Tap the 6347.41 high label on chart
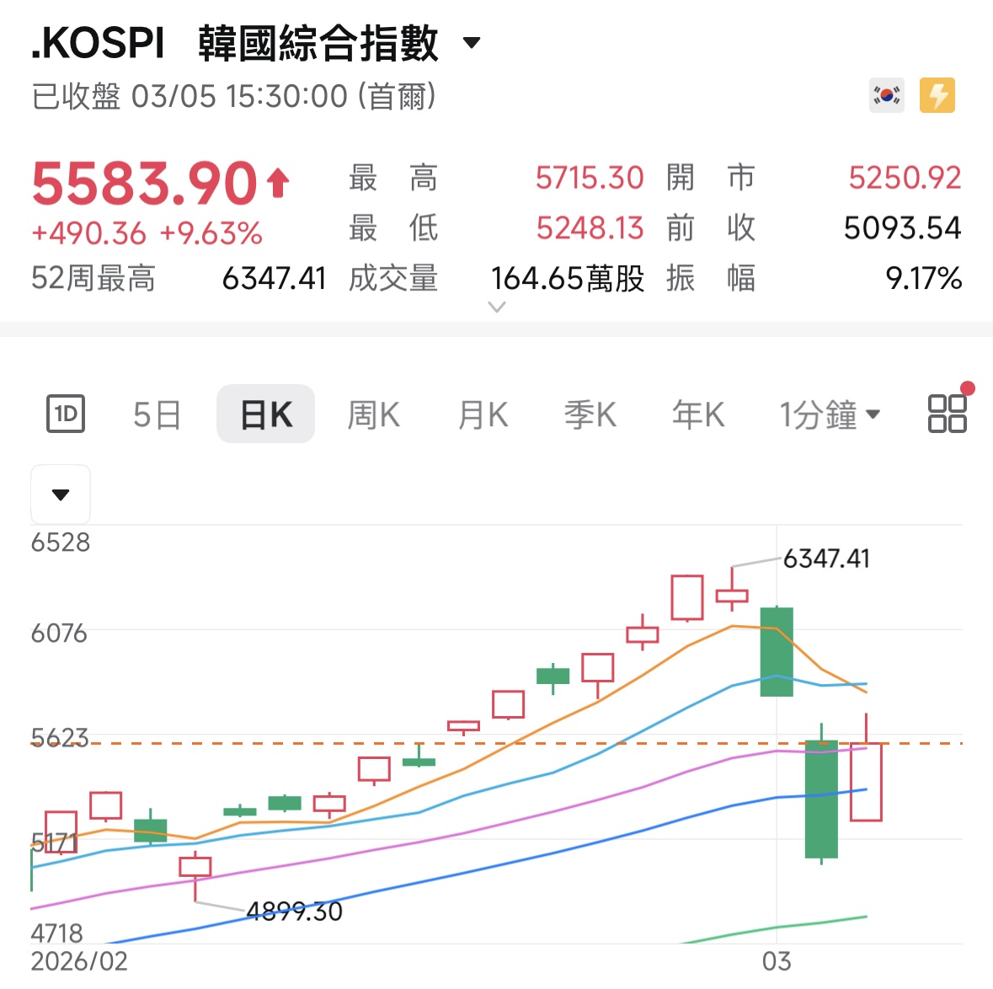Viewport: 993px width, 989px height. (825, 559)
